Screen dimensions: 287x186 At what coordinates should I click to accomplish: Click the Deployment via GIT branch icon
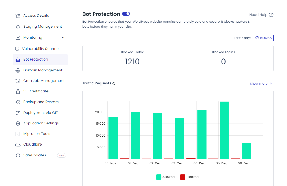(18, 112)
